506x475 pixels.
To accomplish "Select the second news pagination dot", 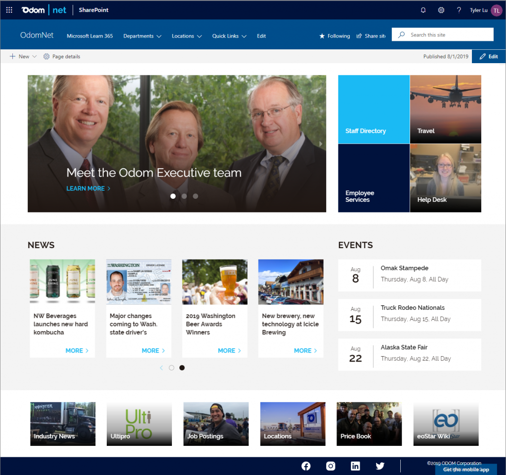I will click(182, 368).
